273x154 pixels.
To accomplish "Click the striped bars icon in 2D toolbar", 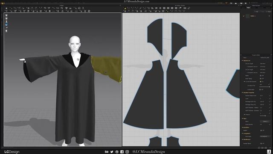I will coord(185,8).
